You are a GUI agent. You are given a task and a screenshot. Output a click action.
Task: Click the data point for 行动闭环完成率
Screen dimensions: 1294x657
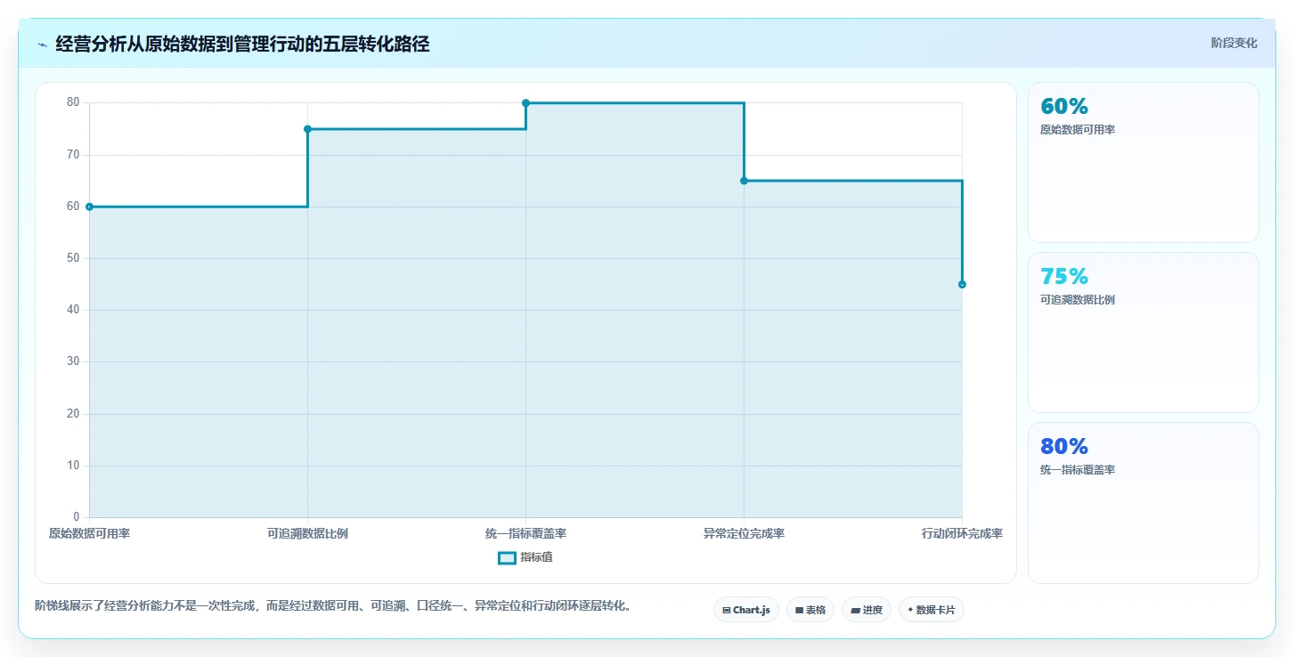(962, 284)
